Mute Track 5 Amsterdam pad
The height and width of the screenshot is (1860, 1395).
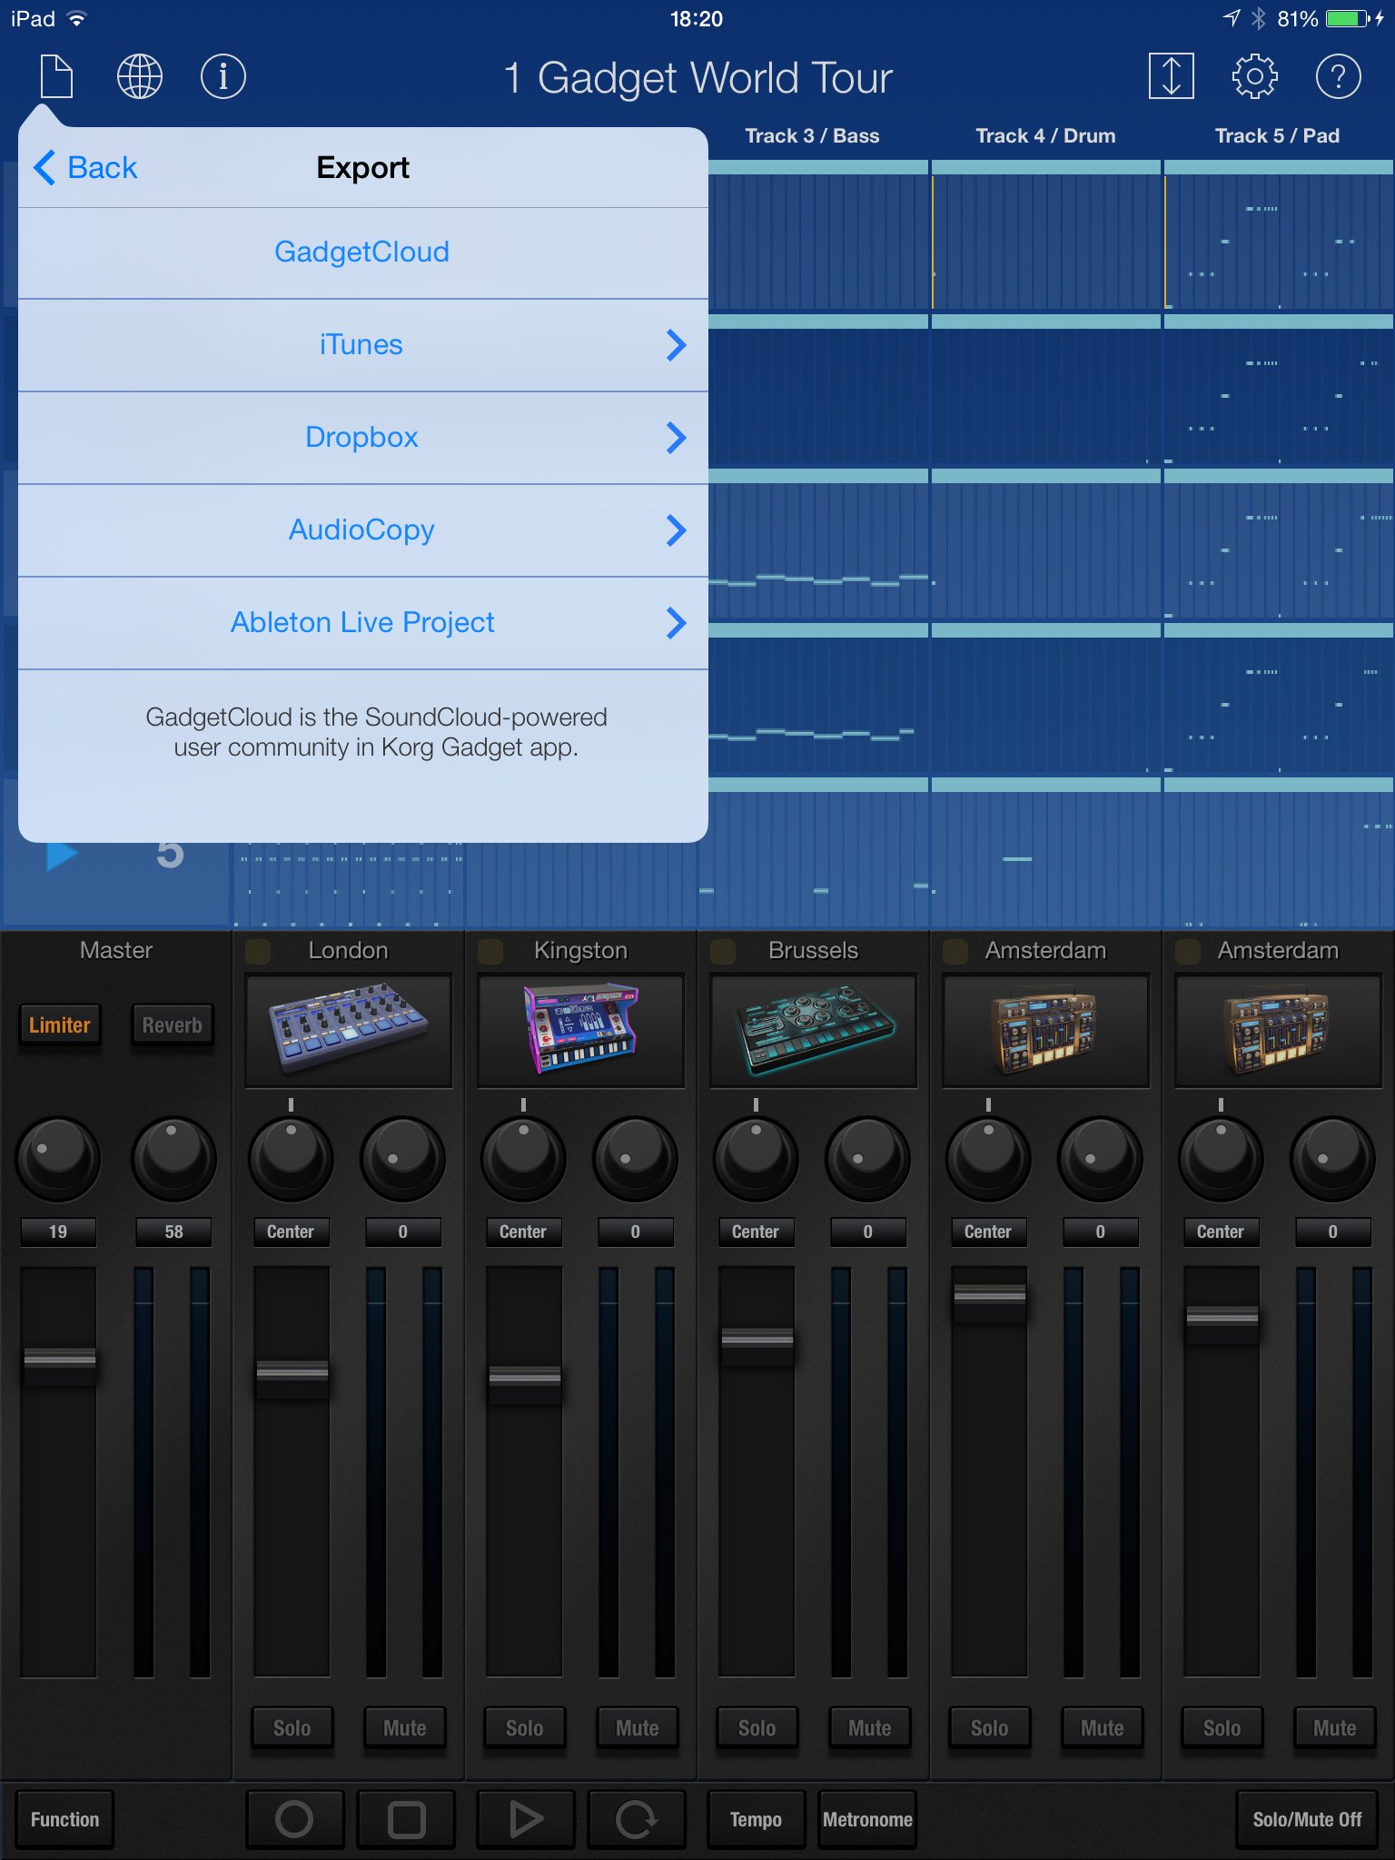[x=1335, y=1728]
